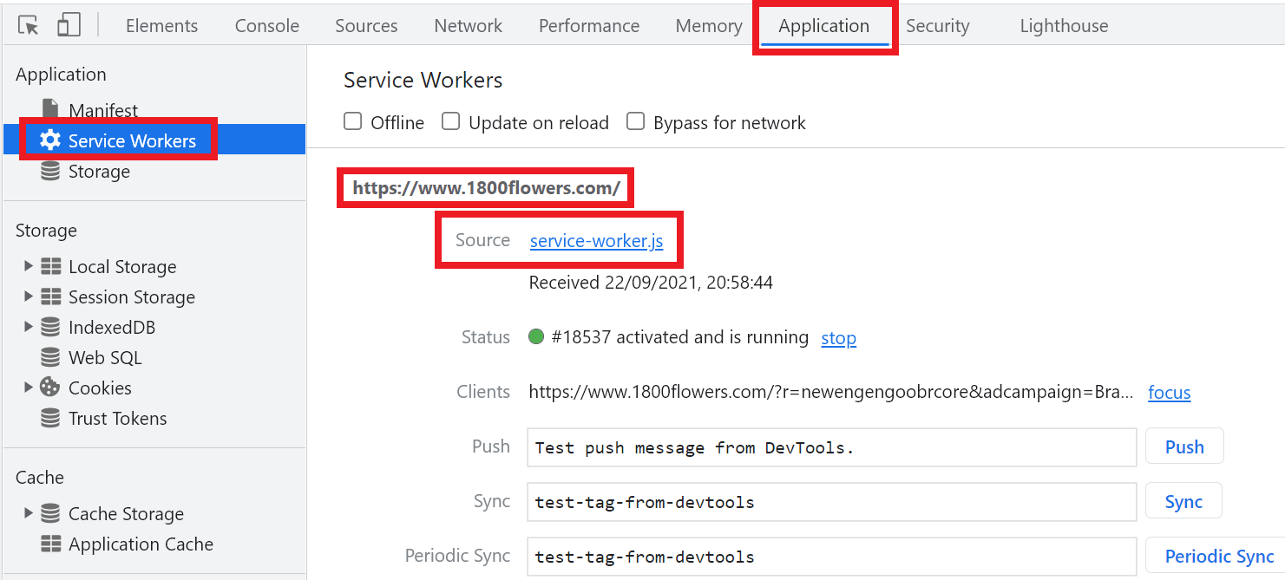Select Cookies tree item
Screen dimensions: 1285x580
pos(100,388)
